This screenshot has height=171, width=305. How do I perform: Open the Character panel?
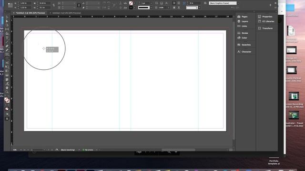pyautogui.click(x=244, y=52)
